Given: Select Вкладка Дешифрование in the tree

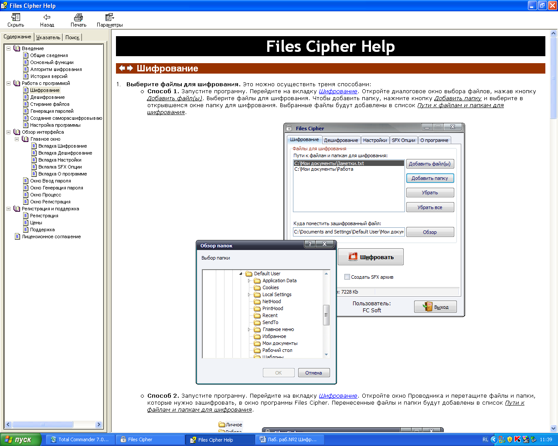Looking at the screenshot, I should [x=65, y=153].
